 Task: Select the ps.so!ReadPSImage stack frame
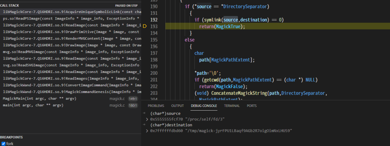click(71, 18)
